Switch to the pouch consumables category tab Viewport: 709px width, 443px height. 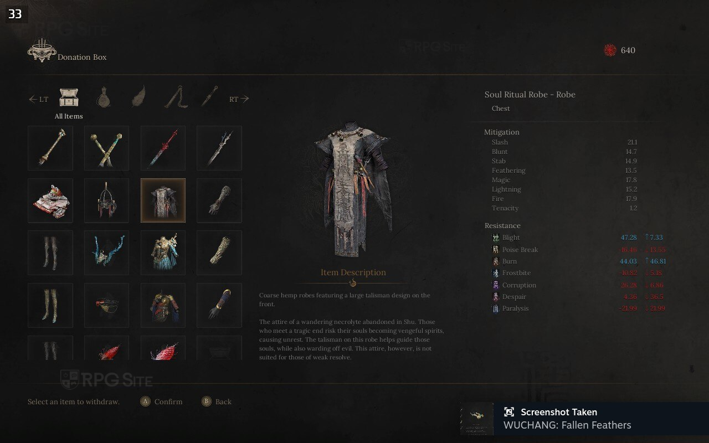102,97
